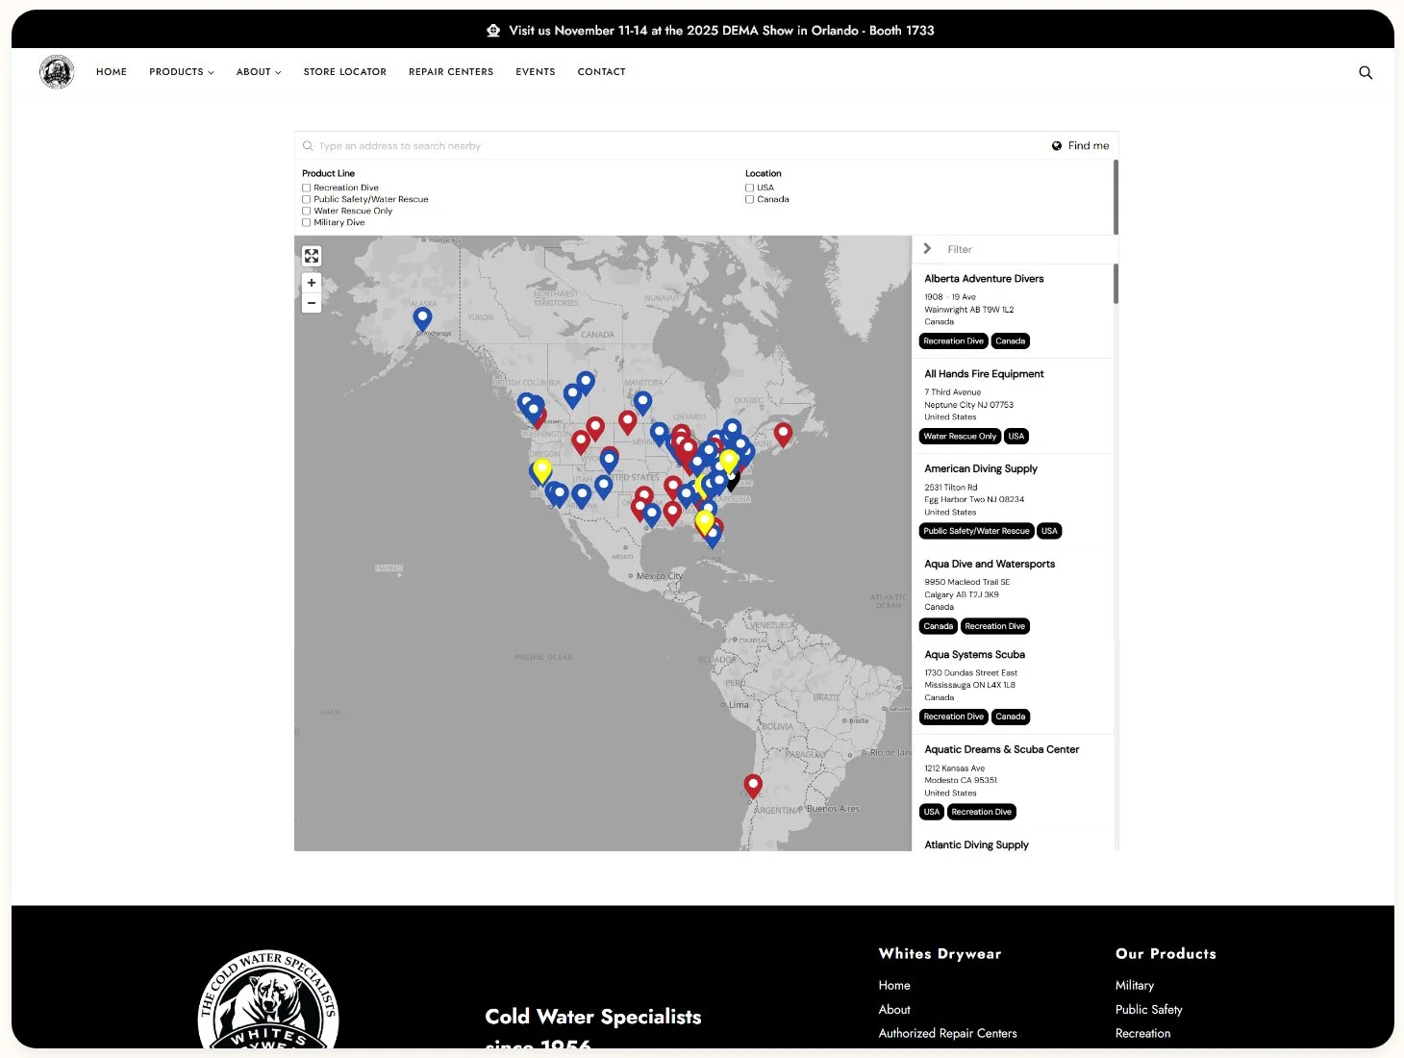Viewport: 1404px width, 1058px height.
Task: Select the yellow pin in Florida
Action: click(x=705, y=522)
